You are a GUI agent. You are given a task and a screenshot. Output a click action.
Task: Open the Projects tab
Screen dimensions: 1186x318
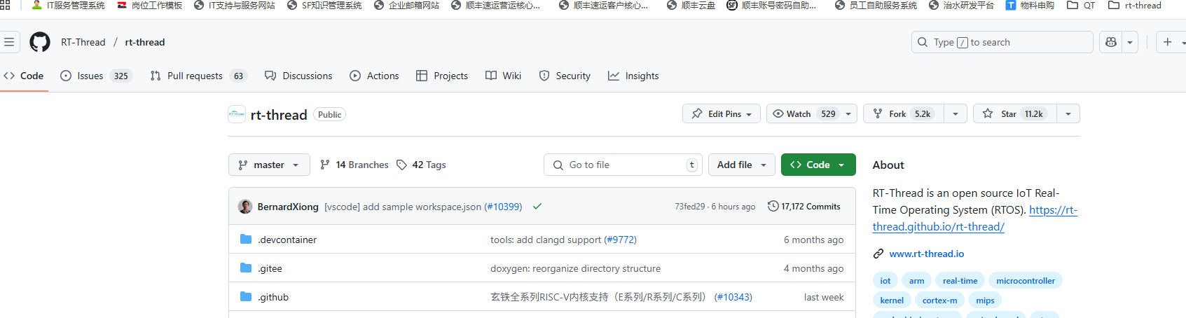tap(442, 76)
